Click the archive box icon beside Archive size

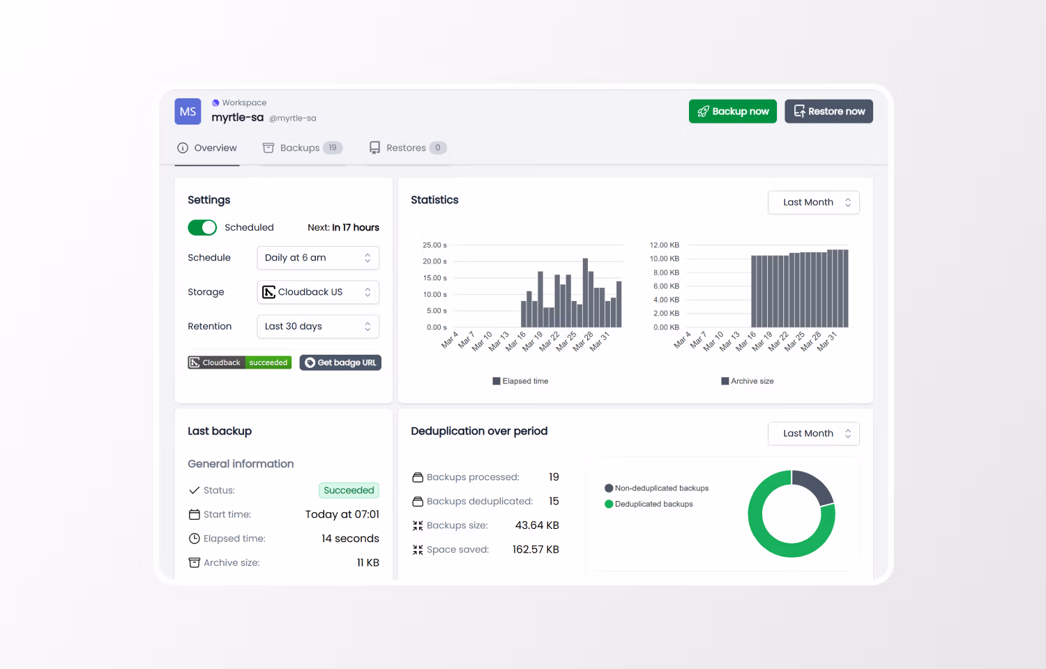click(x=194, y=562)
